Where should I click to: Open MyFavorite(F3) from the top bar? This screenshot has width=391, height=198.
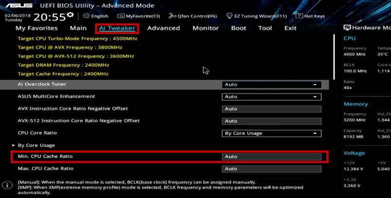click(x=121, y=16)
